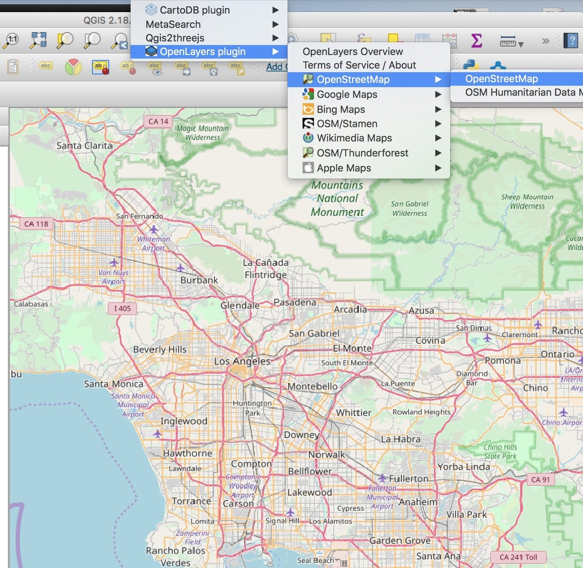Expand the OSM/Thunderforest submenu
Viewport: 583px width, 568px height.
(x=369, y=153)
